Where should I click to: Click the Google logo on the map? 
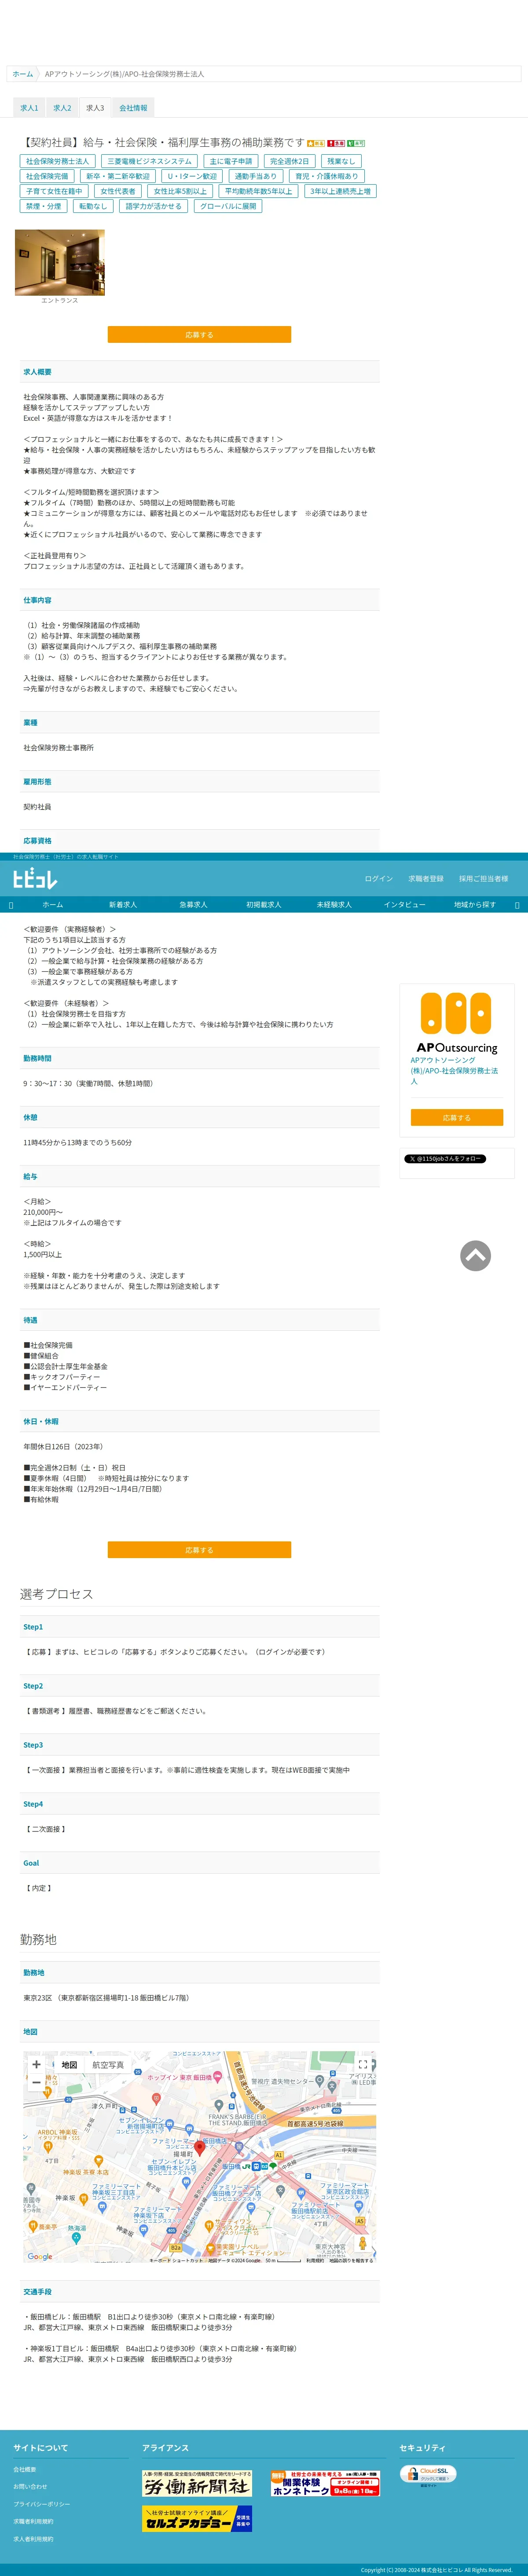40,2257
